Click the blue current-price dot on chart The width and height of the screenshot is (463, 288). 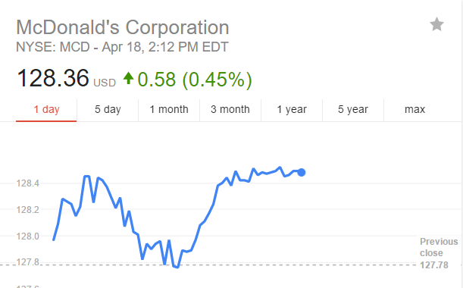pyautogui.click(x=301, y=173)
